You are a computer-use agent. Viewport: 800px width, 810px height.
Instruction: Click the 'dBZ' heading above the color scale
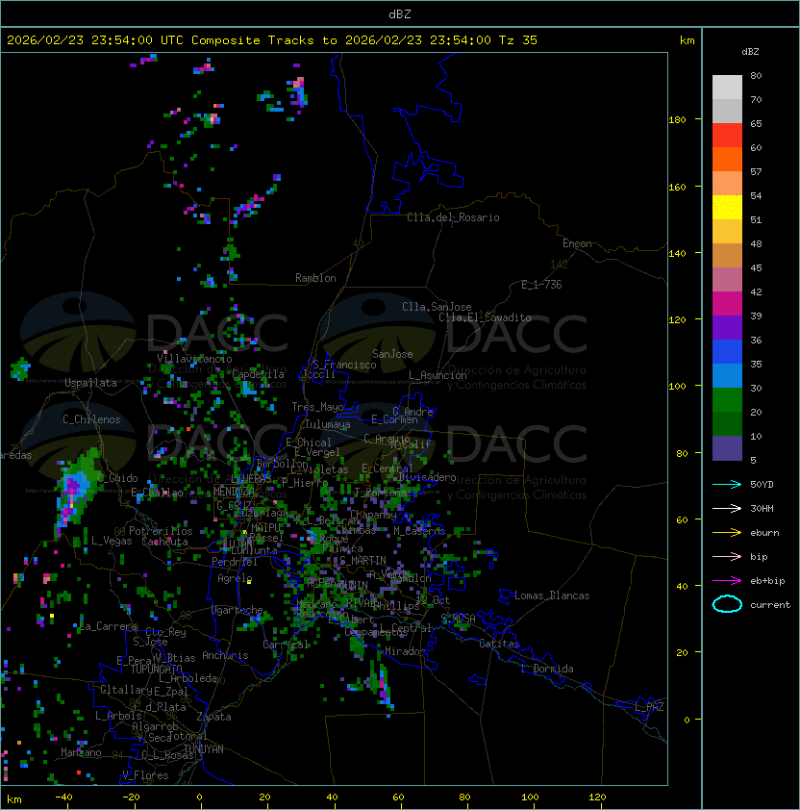pos(750,52)
